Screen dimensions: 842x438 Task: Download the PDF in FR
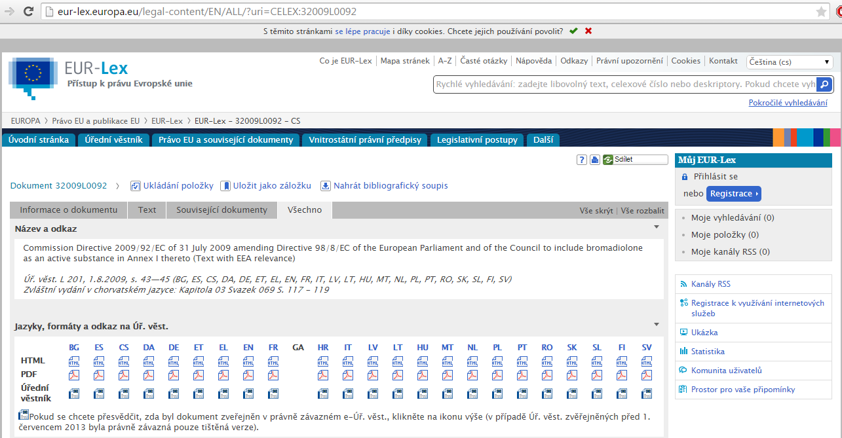pos(273,375)
